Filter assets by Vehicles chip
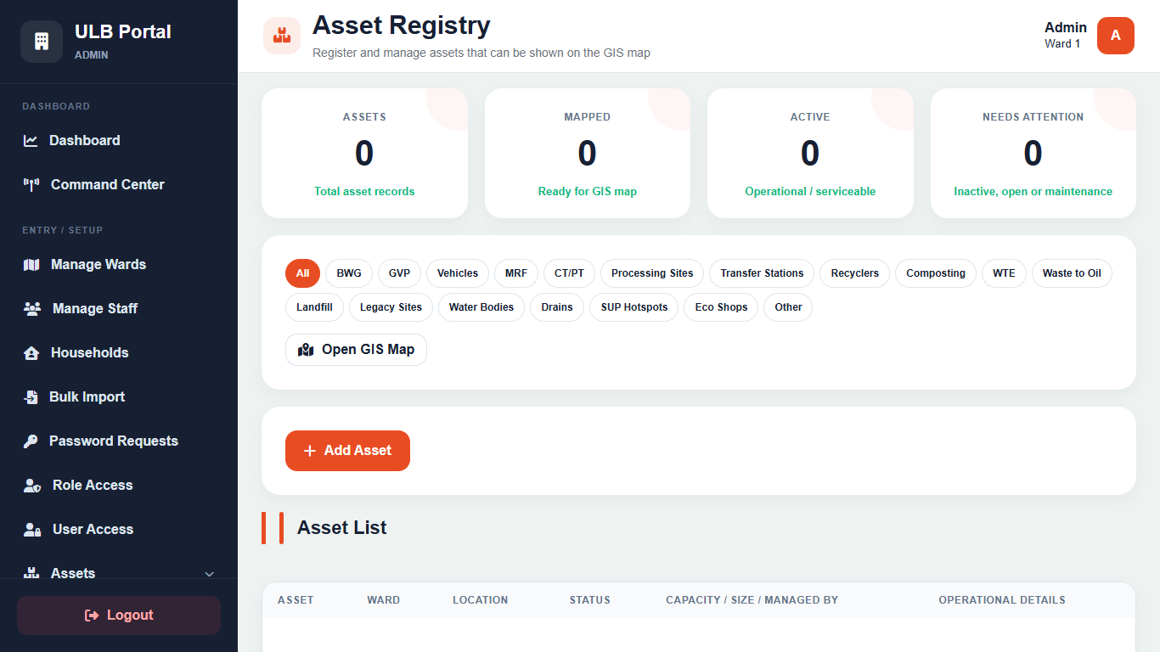 [x=458, y=273]
